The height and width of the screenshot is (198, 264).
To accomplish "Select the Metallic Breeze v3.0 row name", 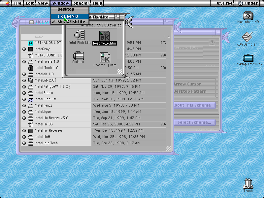I will [51, 118].
